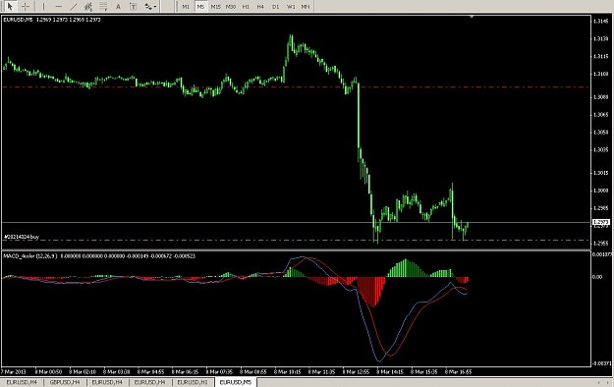
Task: Select the Trendline drawing tool
Action: pyautogui.click(x=74, y=6)
